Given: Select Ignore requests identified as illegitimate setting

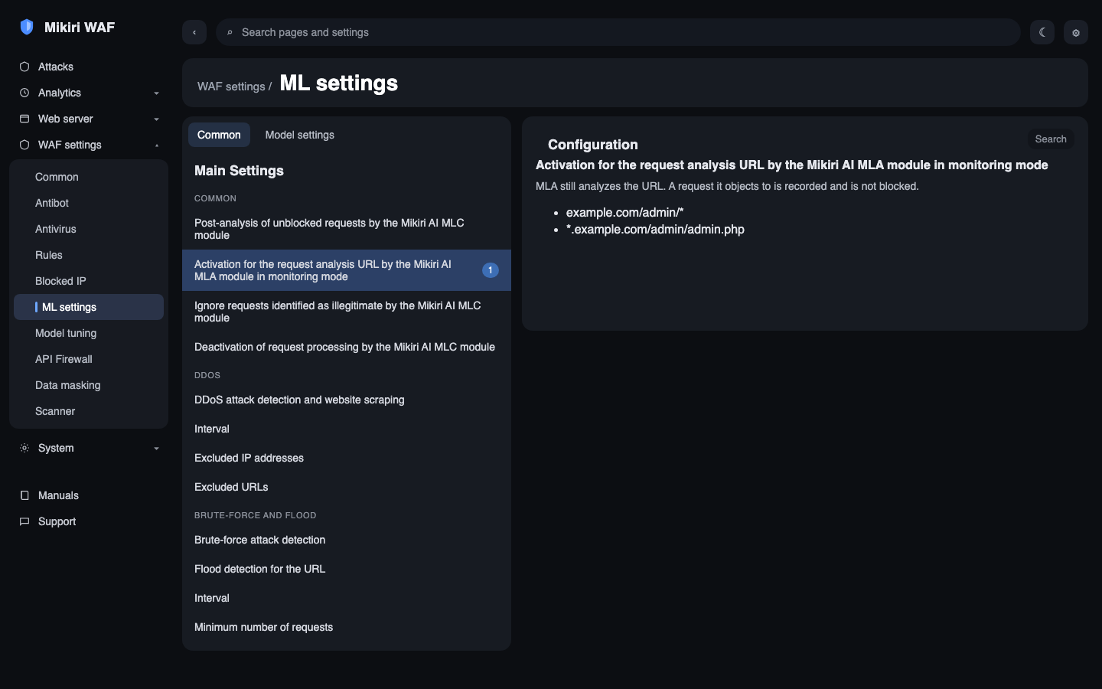Looking at the screenshot, I should click(347, 312).
